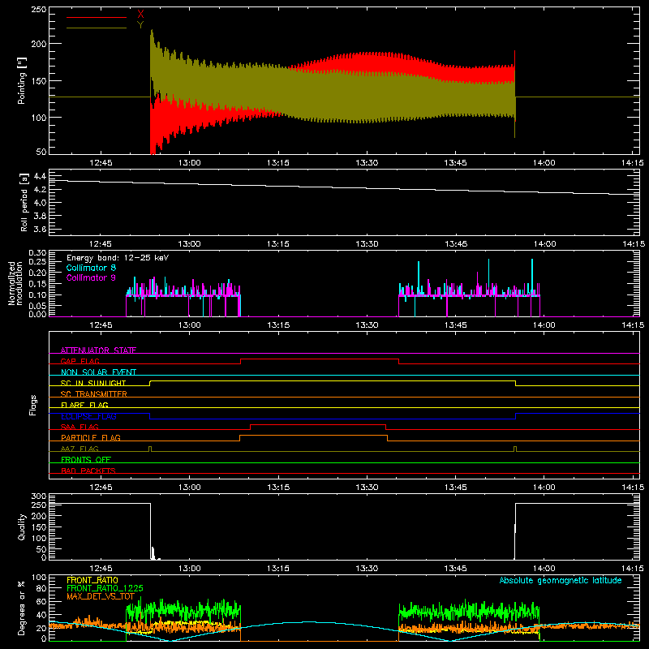Viewport: 649px width, 649px height.
Task: Click 'Absolute geomagnetic latitude' legend text
Action: pos(561,580)
